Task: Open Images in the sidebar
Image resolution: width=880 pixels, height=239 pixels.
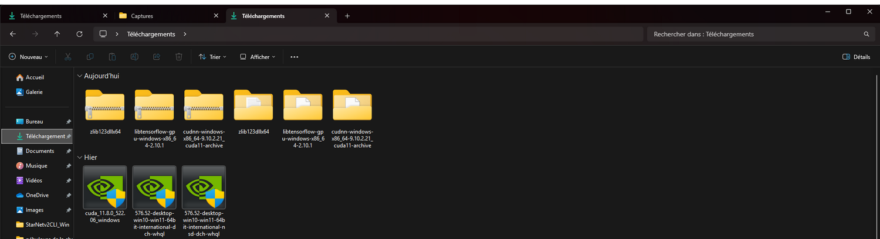Action: point(35,210)
